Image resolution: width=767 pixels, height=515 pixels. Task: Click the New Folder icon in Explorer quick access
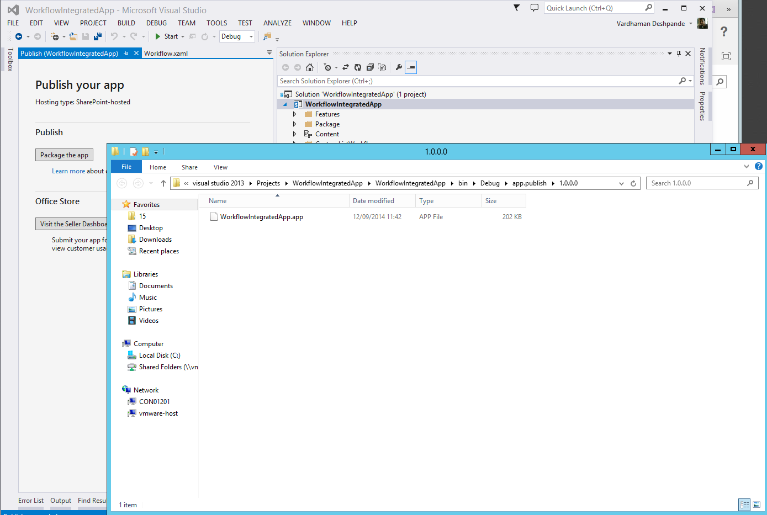145,151
